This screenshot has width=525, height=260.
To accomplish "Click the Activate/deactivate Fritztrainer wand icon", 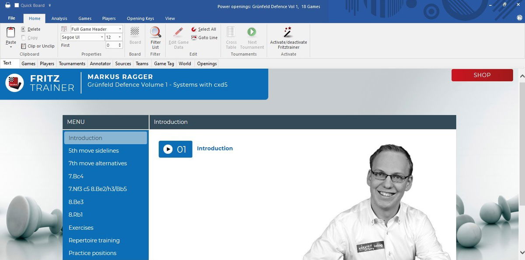I will (288, 32).
